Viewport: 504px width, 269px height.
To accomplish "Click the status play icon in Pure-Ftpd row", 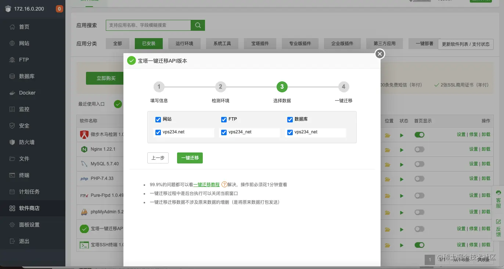I will click(402, 195).
